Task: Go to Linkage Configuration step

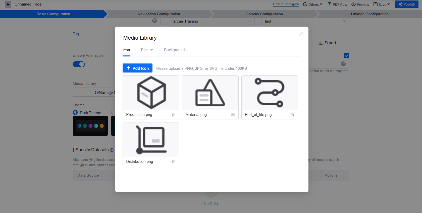Action: point(370,14)
